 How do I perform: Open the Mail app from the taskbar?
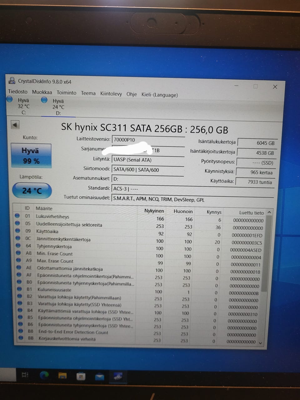click(100, 377)
